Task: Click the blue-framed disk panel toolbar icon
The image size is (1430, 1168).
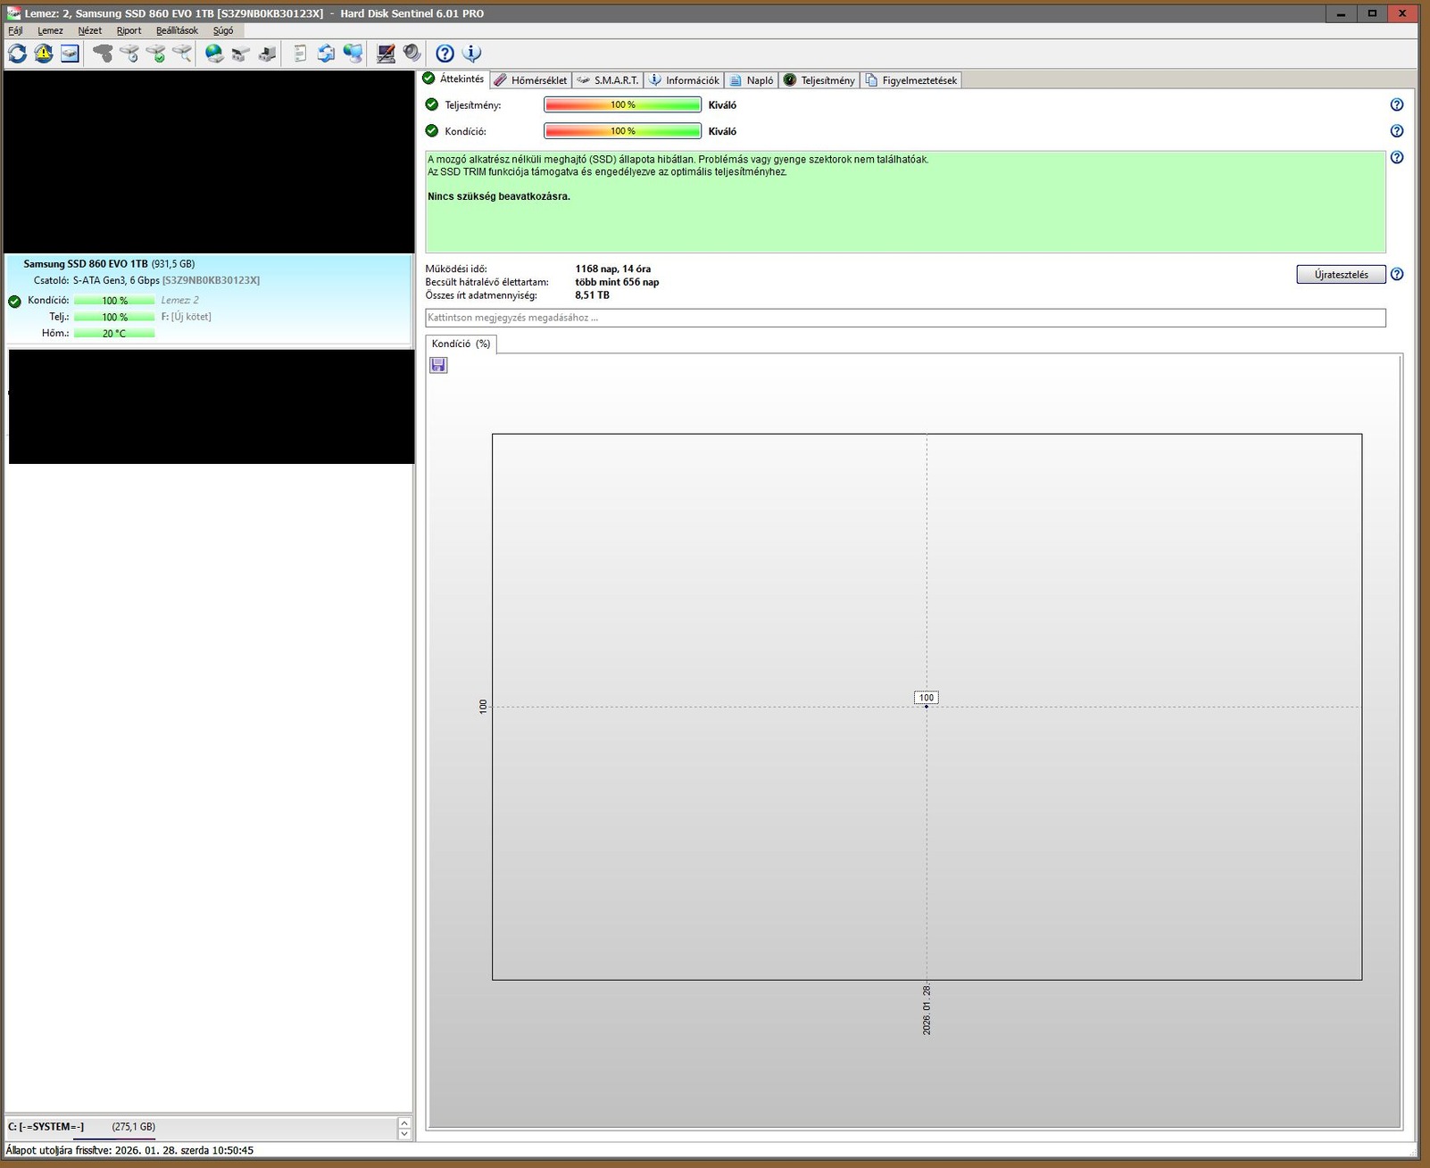Action: [x=70, y=54]
